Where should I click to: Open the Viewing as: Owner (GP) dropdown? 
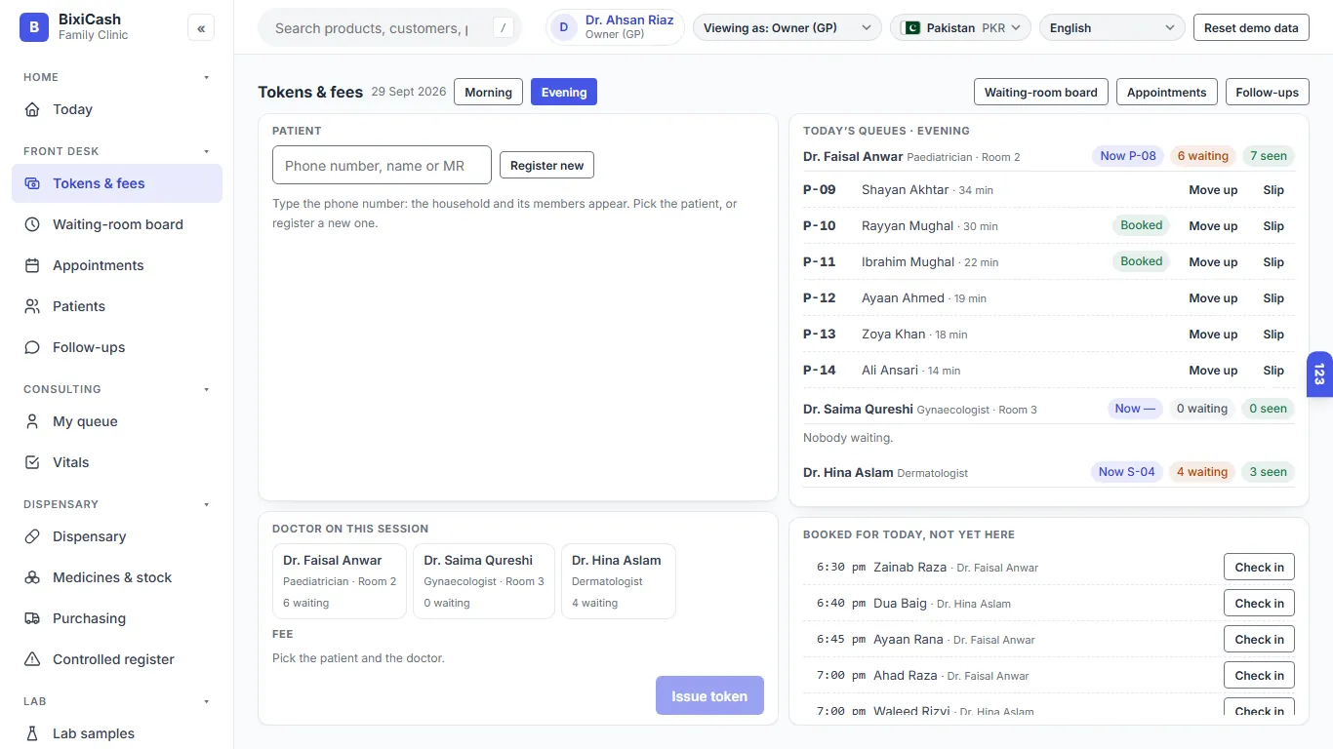coord(788,28)
